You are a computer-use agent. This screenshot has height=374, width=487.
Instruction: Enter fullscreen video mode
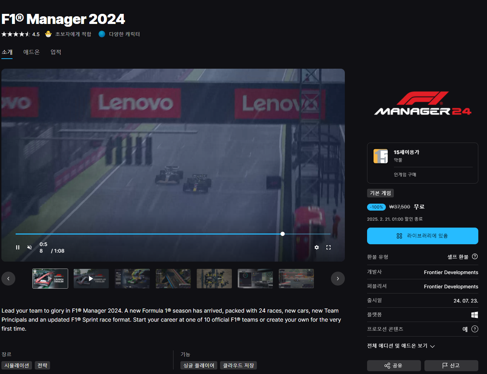pos(328,247)
